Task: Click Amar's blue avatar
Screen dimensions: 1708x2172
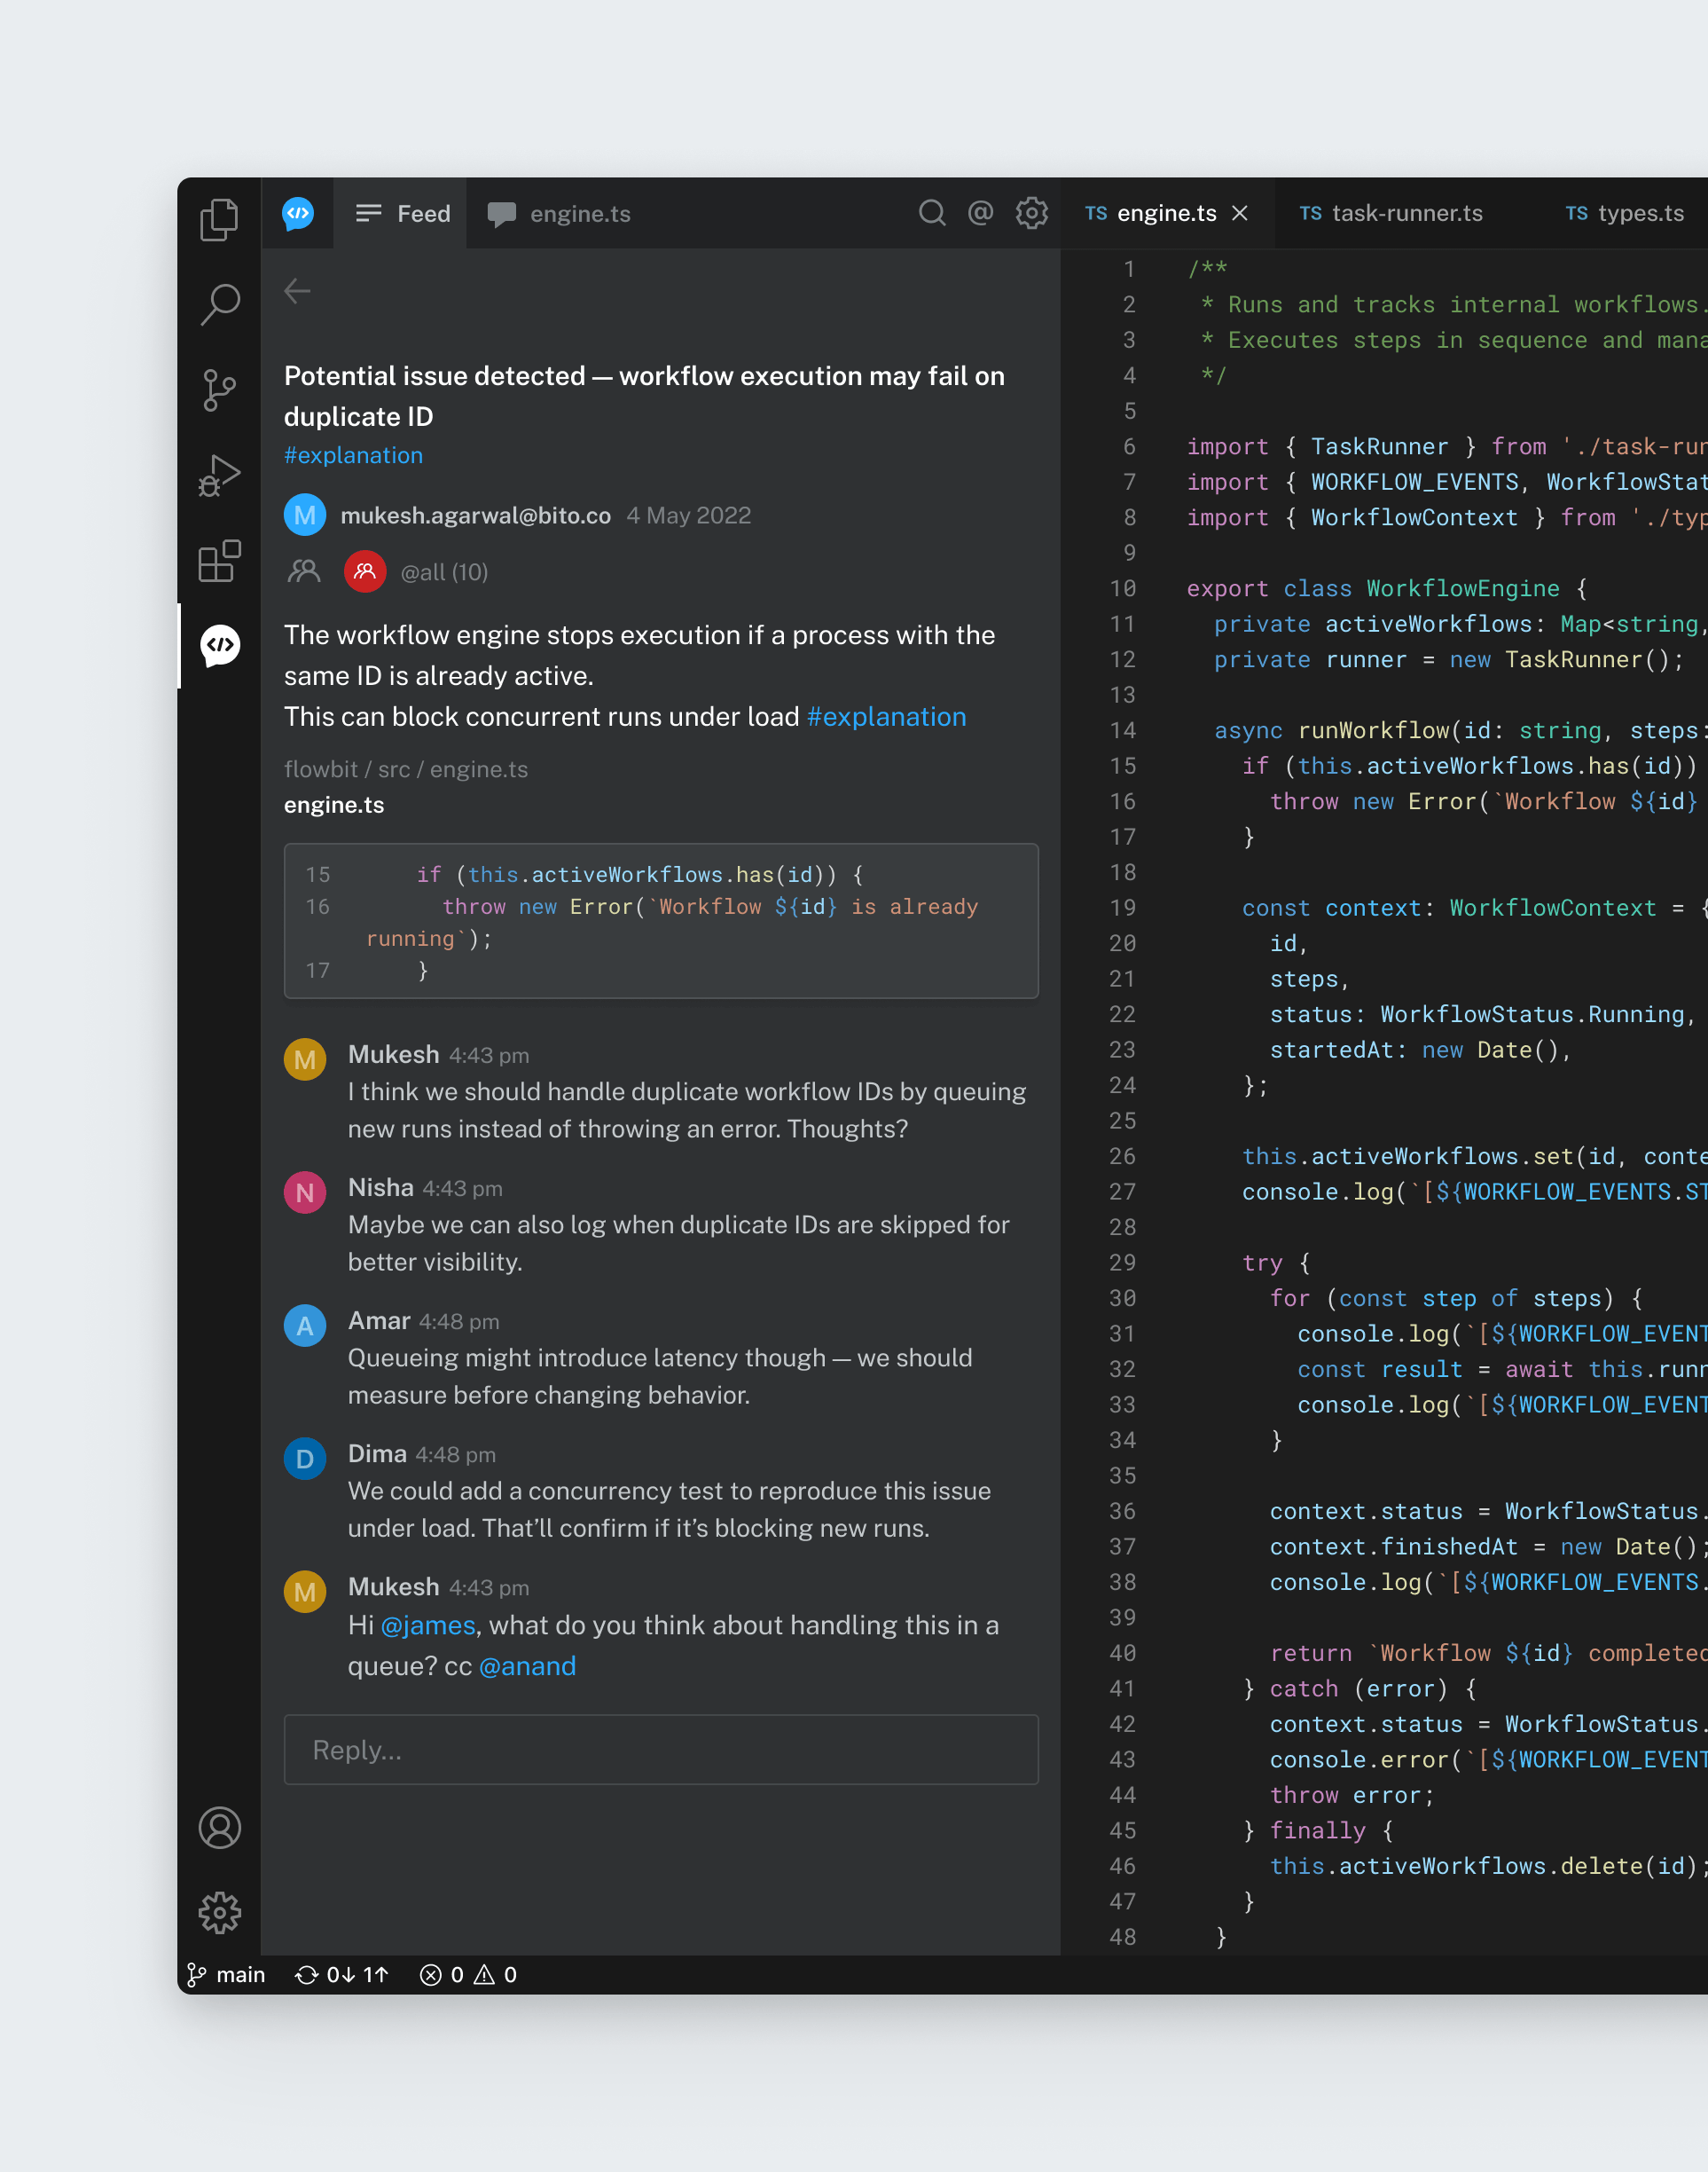Action: [x=305, y=1326]
